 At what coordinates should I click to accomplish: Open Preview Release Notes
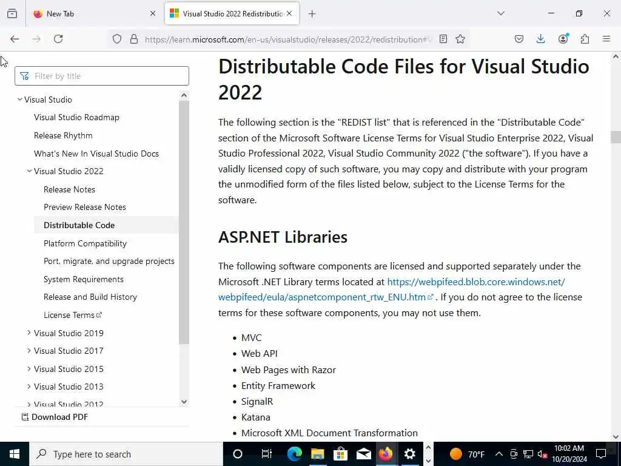pyautogui.click(x=85, y=207)
